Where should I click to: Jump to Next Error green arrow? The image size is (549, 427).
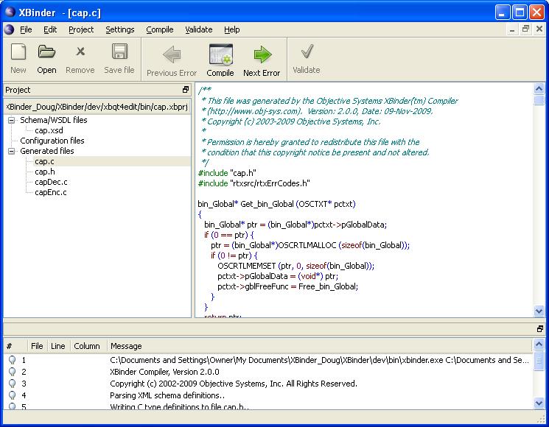point(262,54)
